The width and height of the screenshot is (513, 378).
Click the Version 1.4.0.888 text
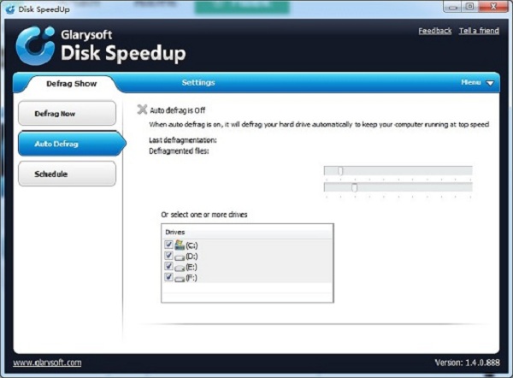point(467,363)
